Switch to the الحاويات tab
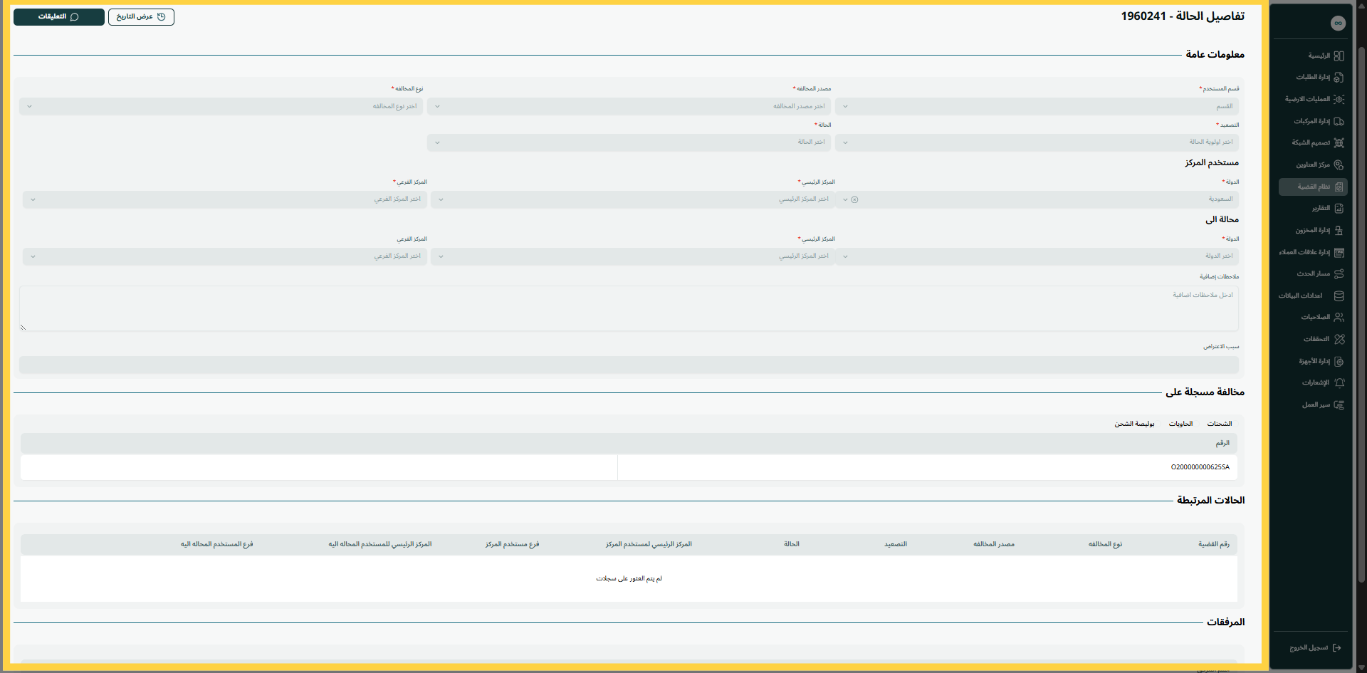 click(1180, 424)
